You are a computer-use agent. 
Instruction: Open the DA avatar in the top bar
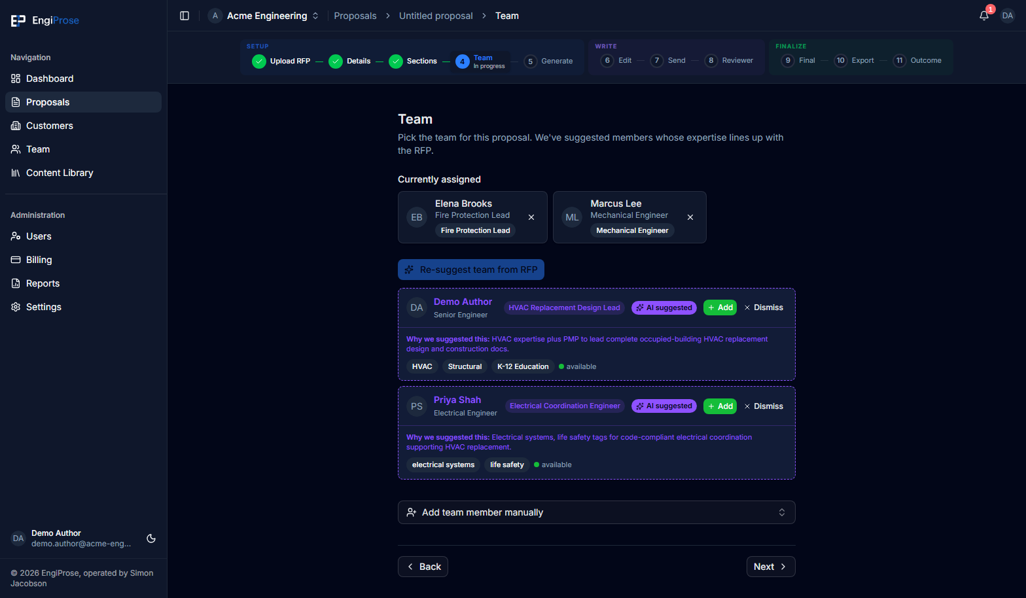(x=1008, y=16)
